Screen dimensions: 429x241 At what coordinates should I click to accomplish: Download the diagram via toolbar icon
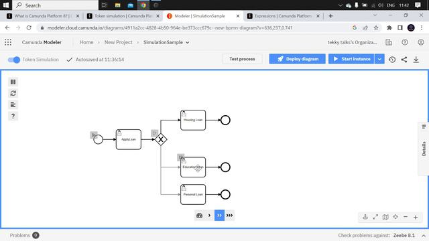pos(416,60)
